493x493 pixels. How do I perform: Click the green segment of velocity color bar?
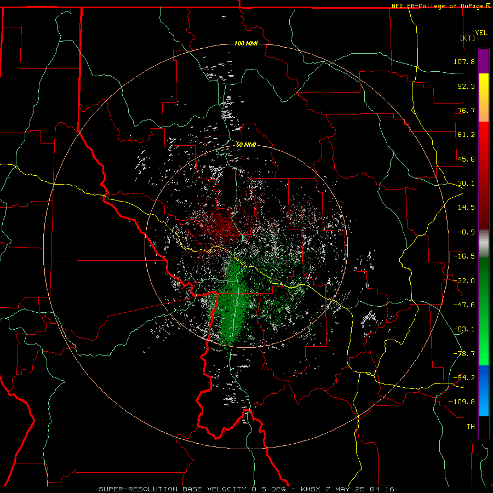[x=484, y=311]
